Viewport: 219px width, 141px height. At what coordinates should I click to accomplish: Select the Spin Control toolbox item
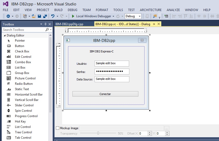23,111
